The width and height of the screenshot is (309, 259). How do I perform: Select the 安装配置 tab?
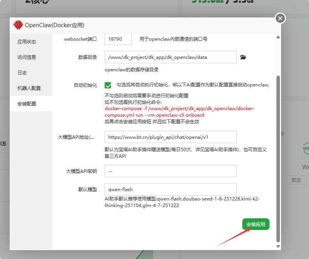click(x=27, y=104)
